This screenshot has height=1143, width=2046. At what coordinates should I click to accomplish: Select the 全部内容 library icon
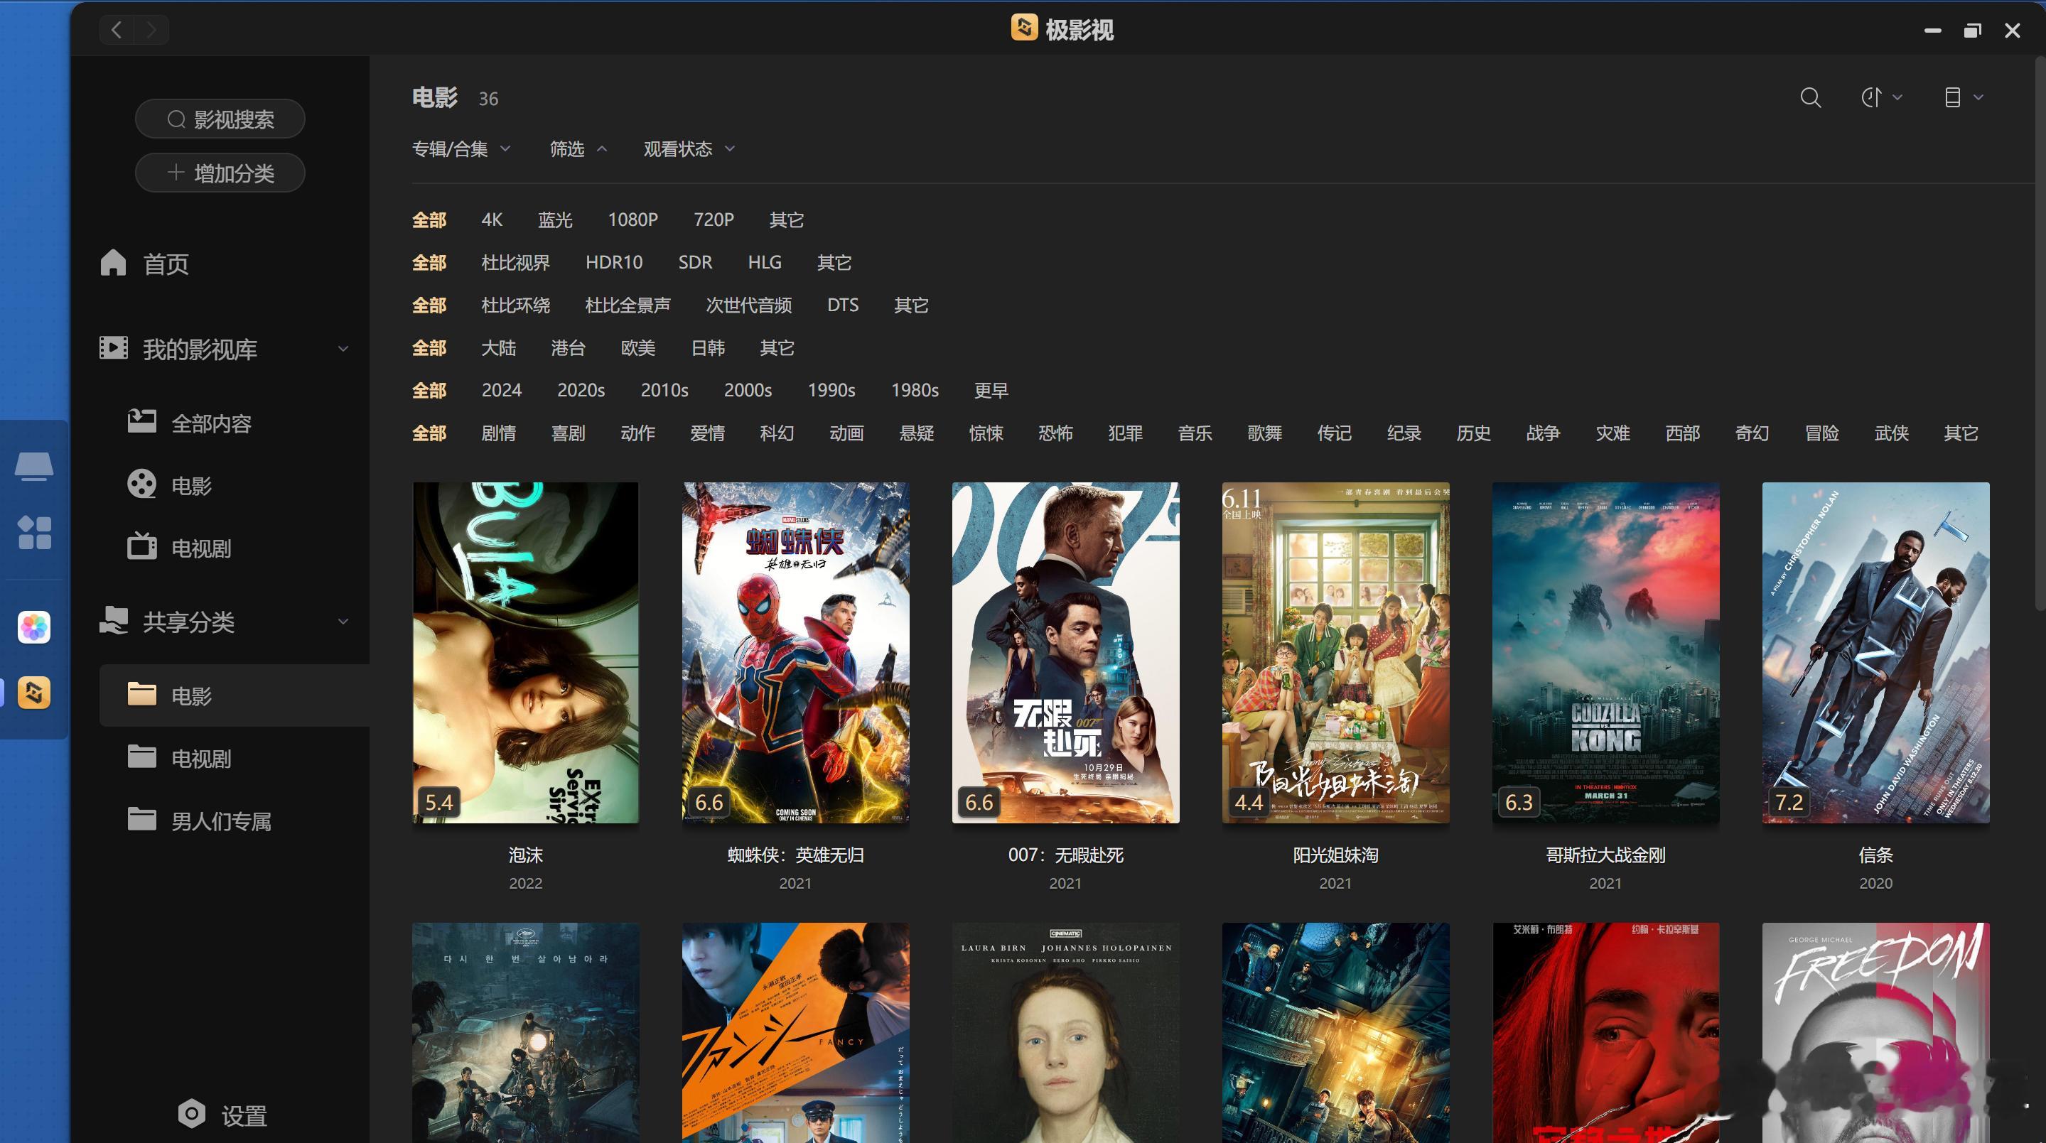pyautogui.click(x=141, y=421)
